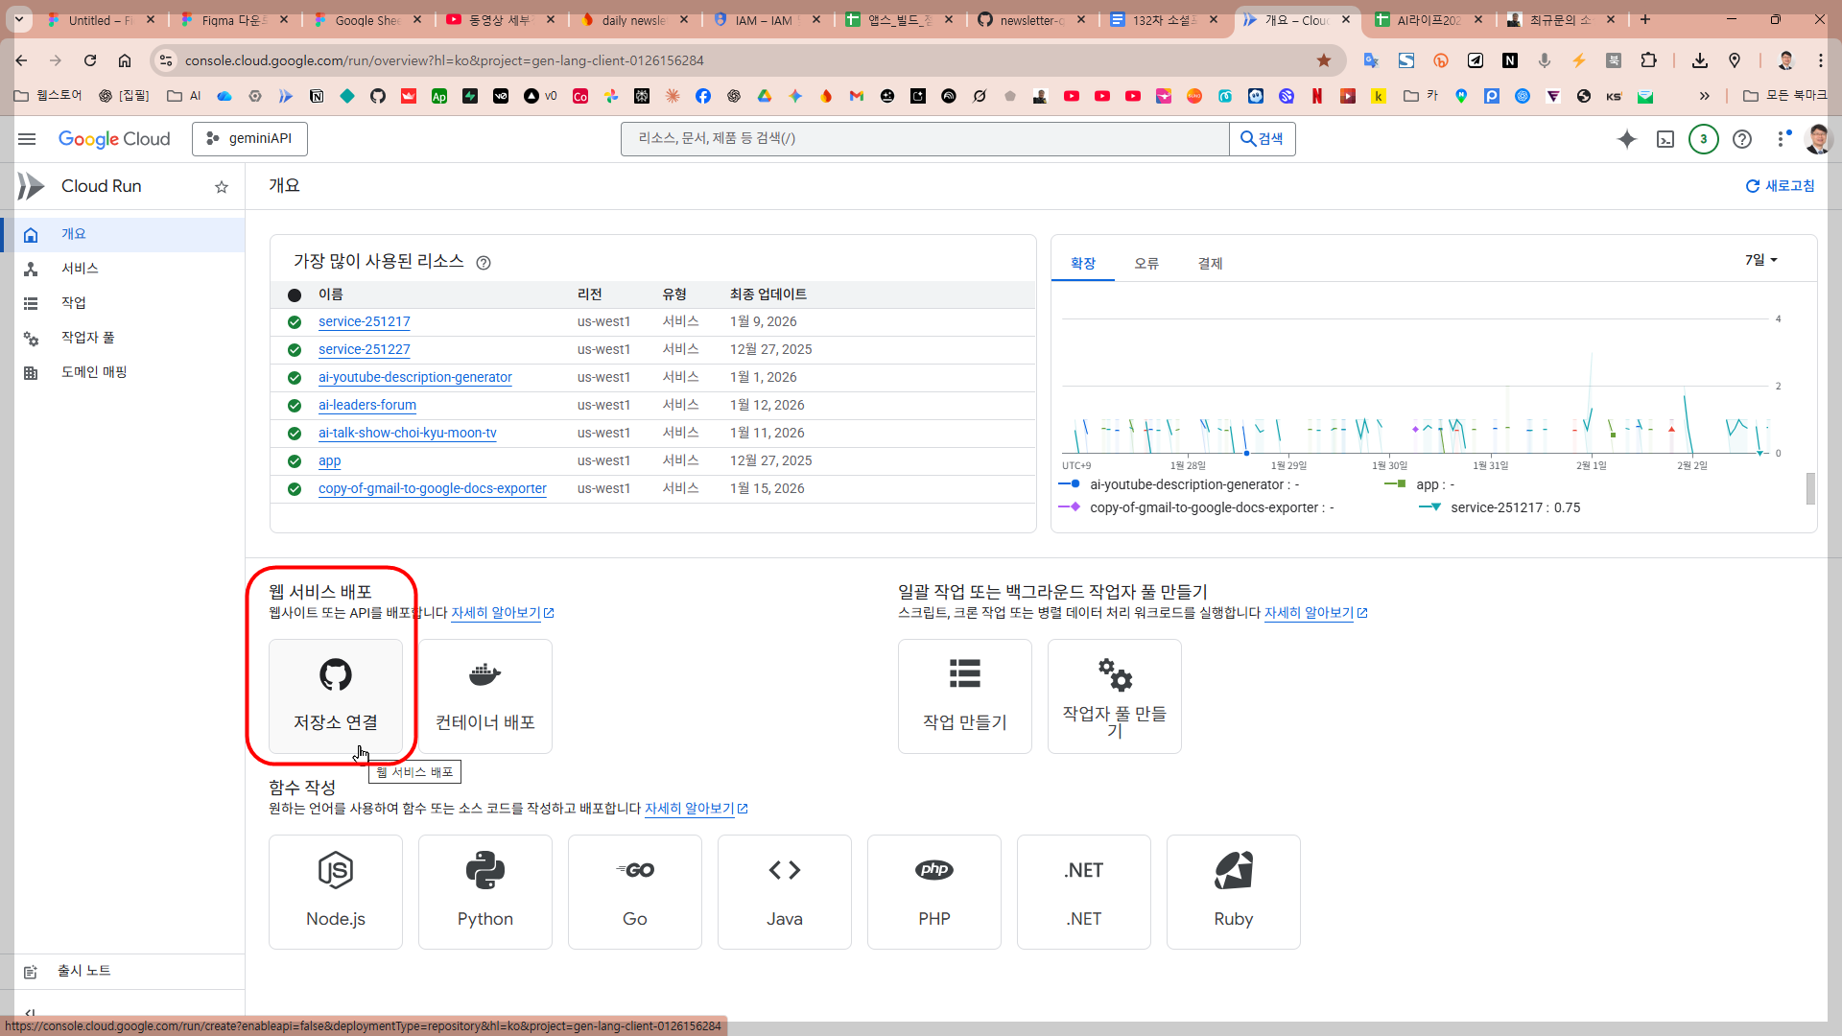
Task: Click the Docker container deploy card
Action: click(x=484, y=696)
